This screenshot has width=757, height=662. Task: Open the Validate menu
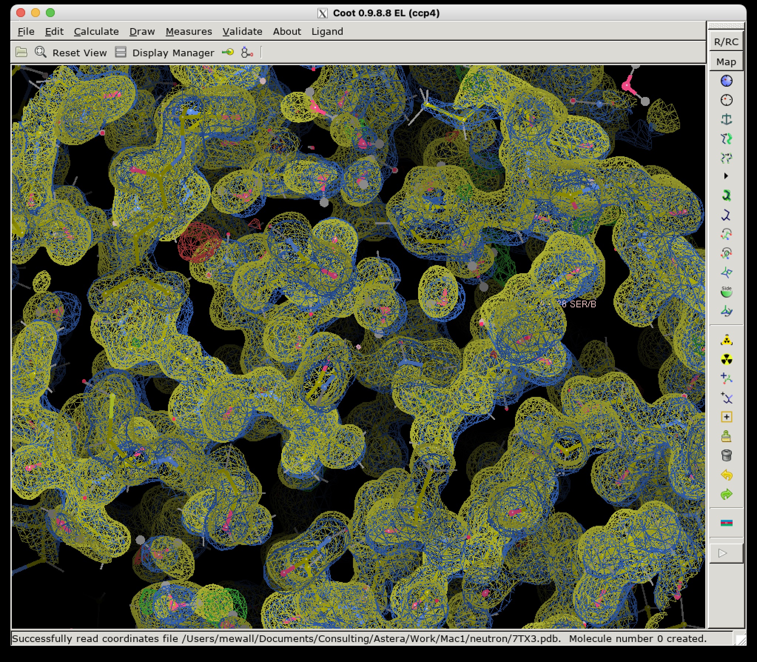click(x=242, y=31)
